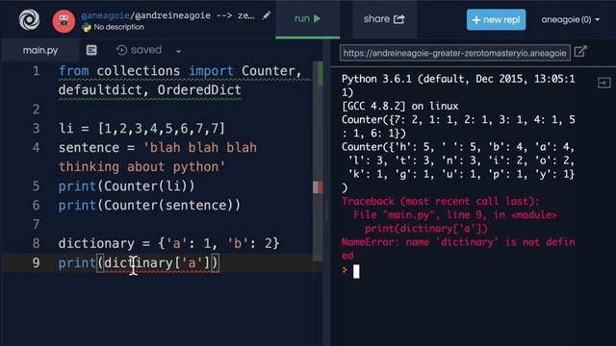The width and height of the screenshot is (616, 346).
Task: Open the aneagoie (0) account menu
Action: [x=570, y=19]
